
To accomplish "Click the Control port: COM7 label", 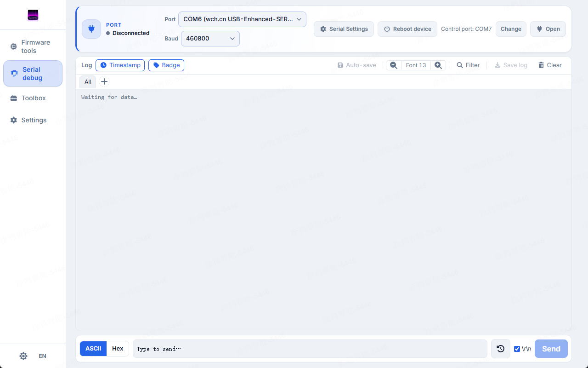I will pyautogui.click(x=466, y=29).
